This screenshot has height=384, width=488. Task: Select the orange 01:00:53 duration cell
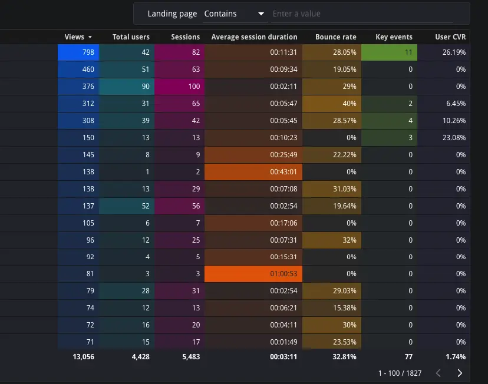(x=253, y=274)
